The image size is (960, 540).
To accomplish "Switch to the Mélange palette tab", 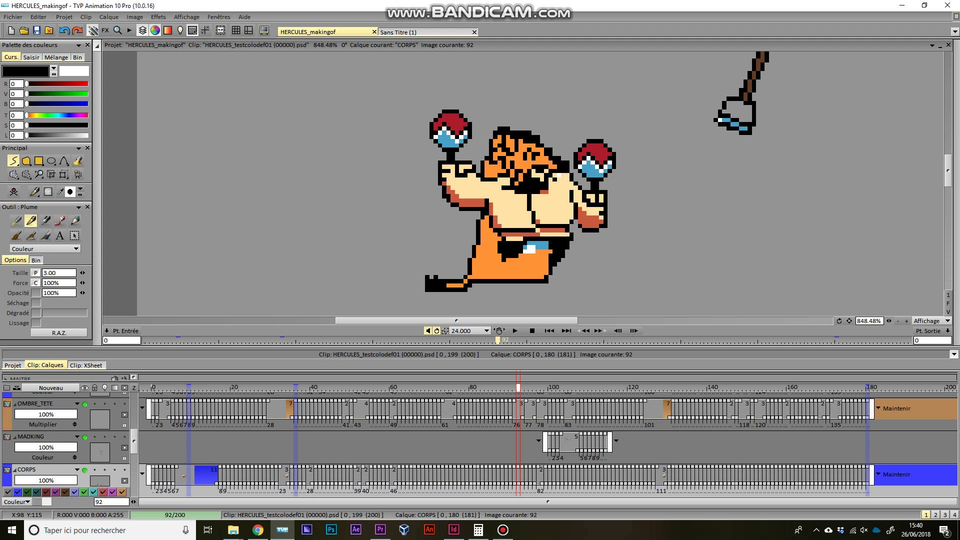I will pos(56,57).
